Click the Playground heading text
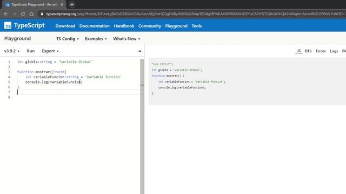This screenshot has height=194, width=346. click(x=17, y=38)
